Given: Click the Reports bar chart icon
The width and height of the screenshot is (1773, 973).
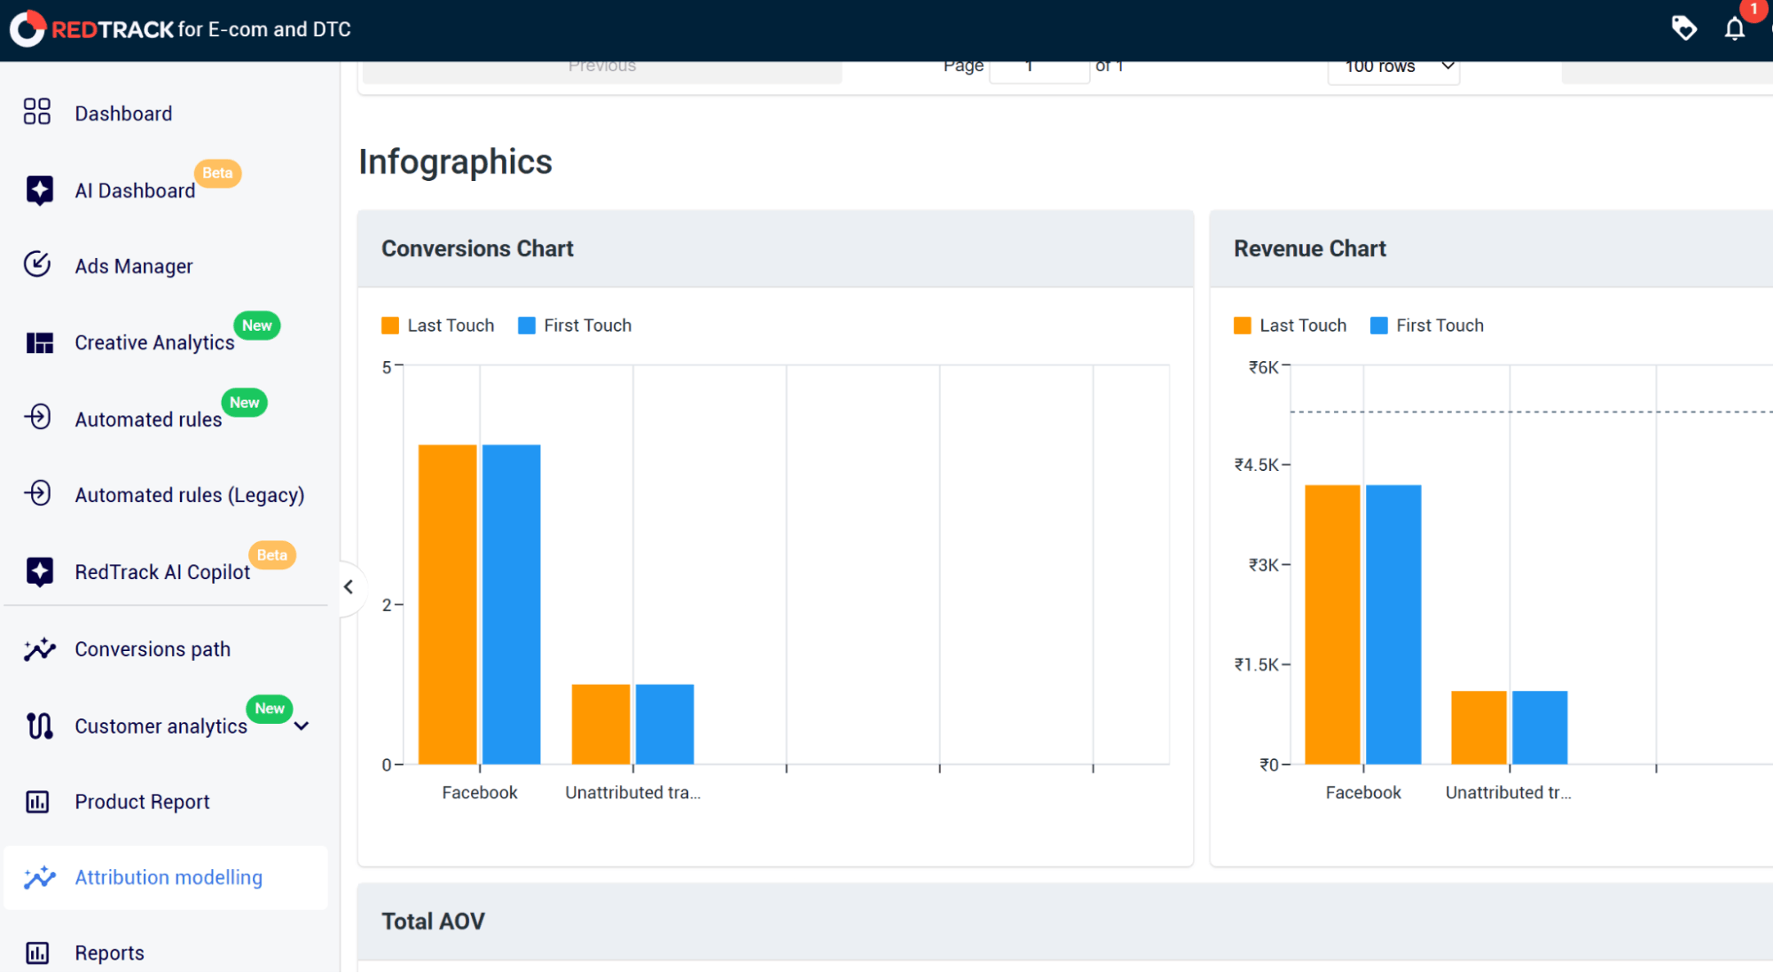Looking at the screenshot, I should tap(37, 953).
